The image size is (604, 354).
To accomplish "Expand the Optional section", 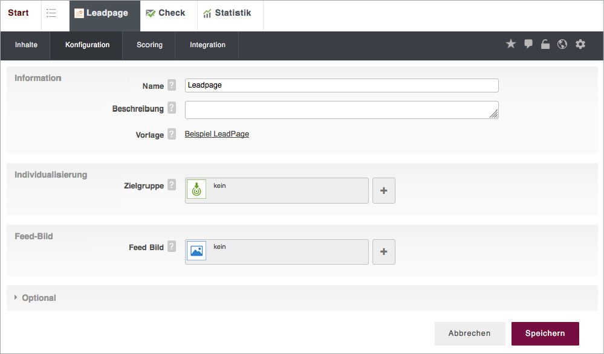I will (x=38, y=298).
